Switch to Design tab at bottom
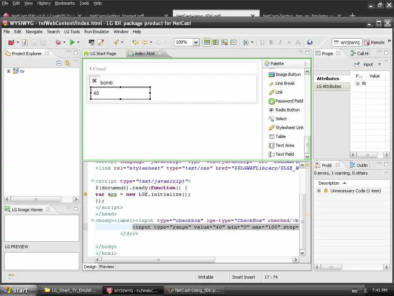Screen dimensions: 394x296 click(90, 267)
